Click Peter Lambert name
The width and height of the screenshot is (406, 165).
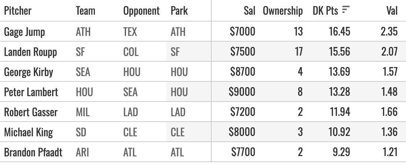pos(31,92)
